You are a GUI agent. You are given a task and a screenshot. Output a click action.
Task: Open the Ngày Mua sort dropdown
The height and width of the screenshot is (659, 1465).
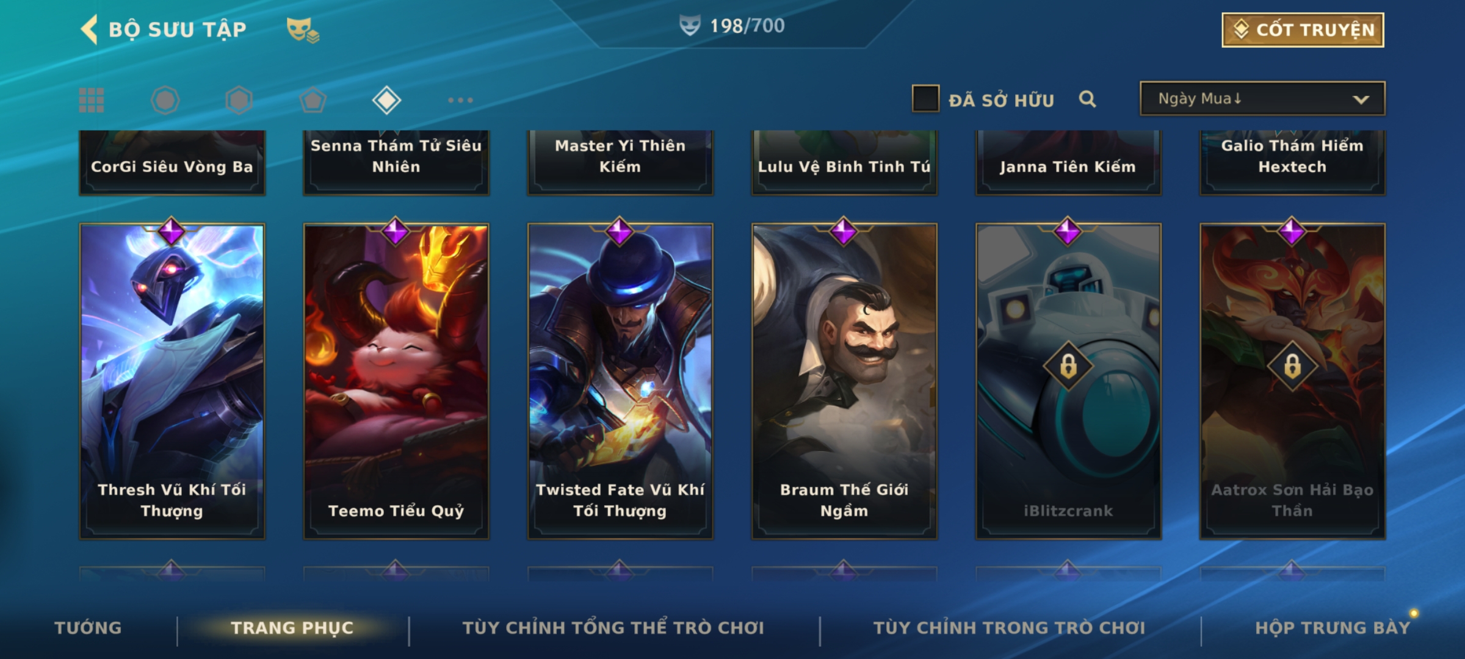point(1262,99)
